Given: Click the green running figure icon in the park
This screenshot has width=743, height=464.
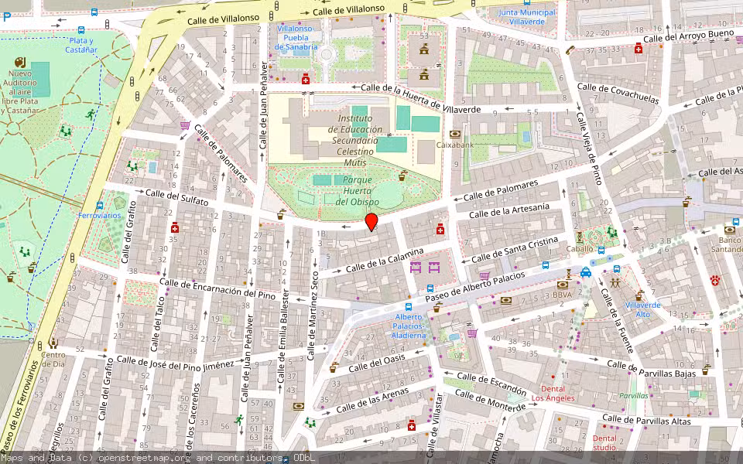Looking at the screenshot, I should (91, 114).
